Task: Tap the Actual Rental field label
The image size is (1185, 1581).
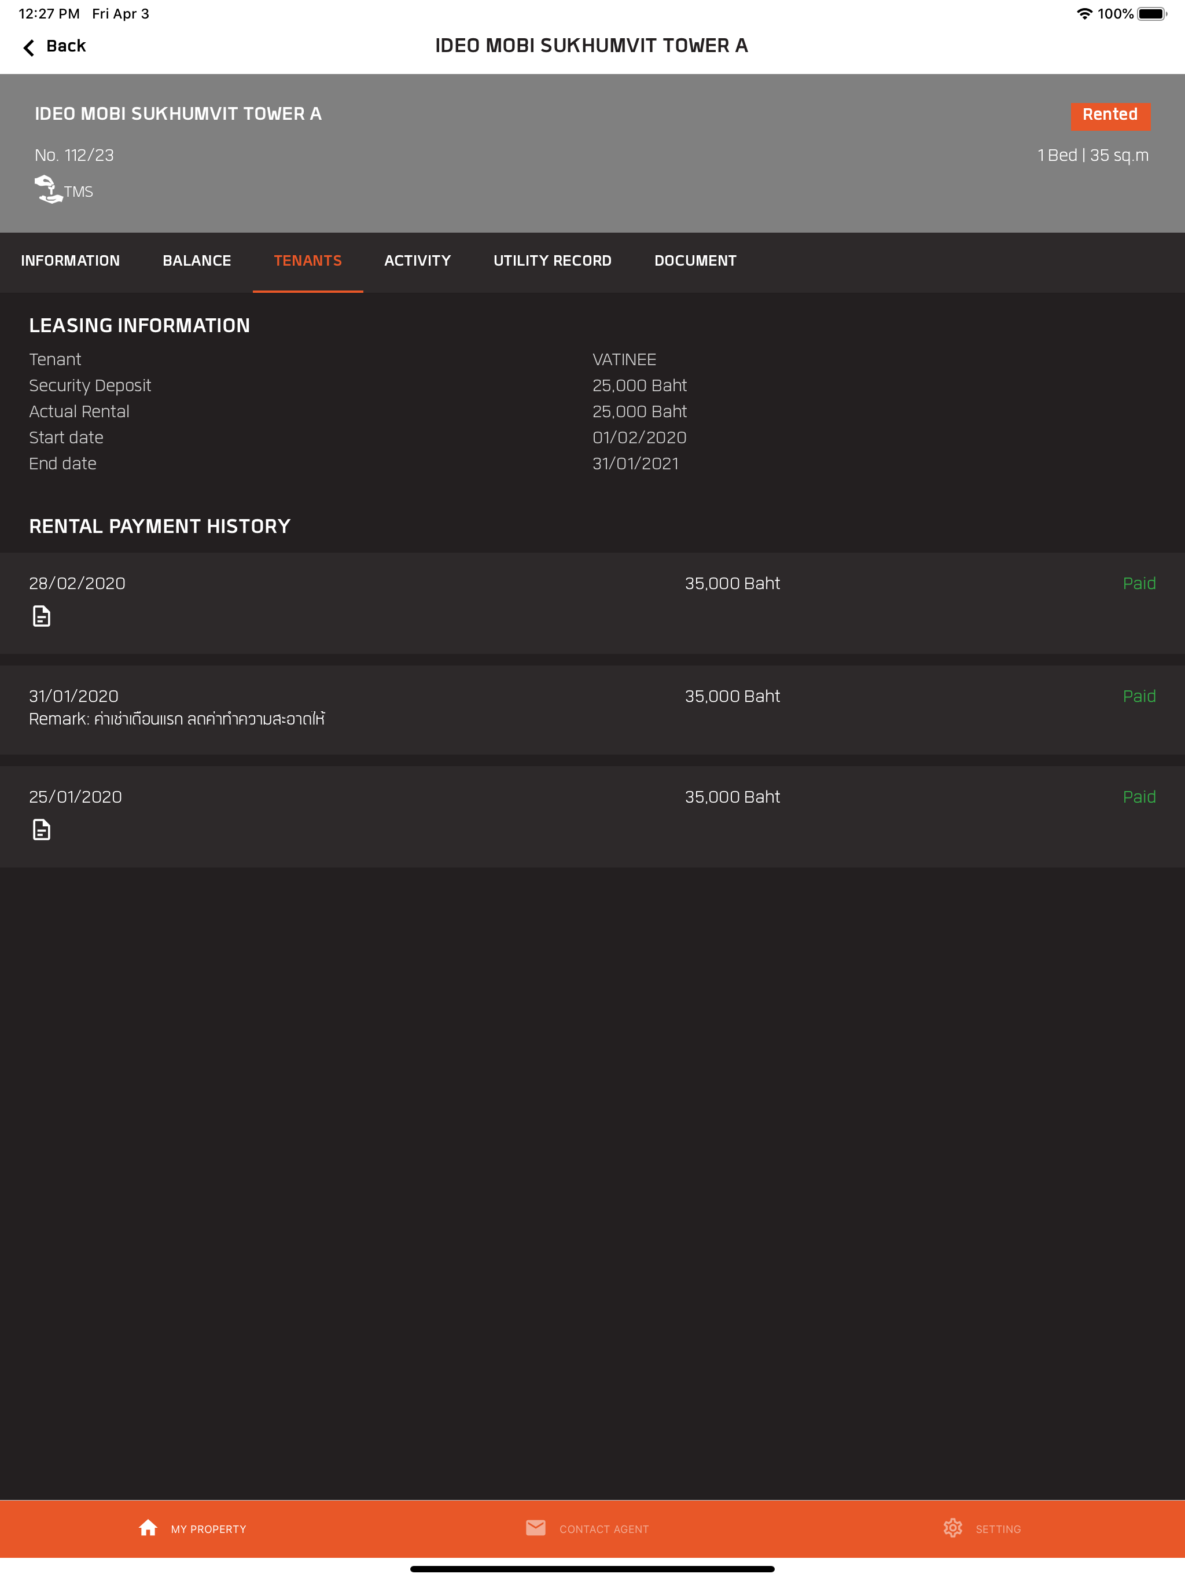Action: click(x=79, y=411)
